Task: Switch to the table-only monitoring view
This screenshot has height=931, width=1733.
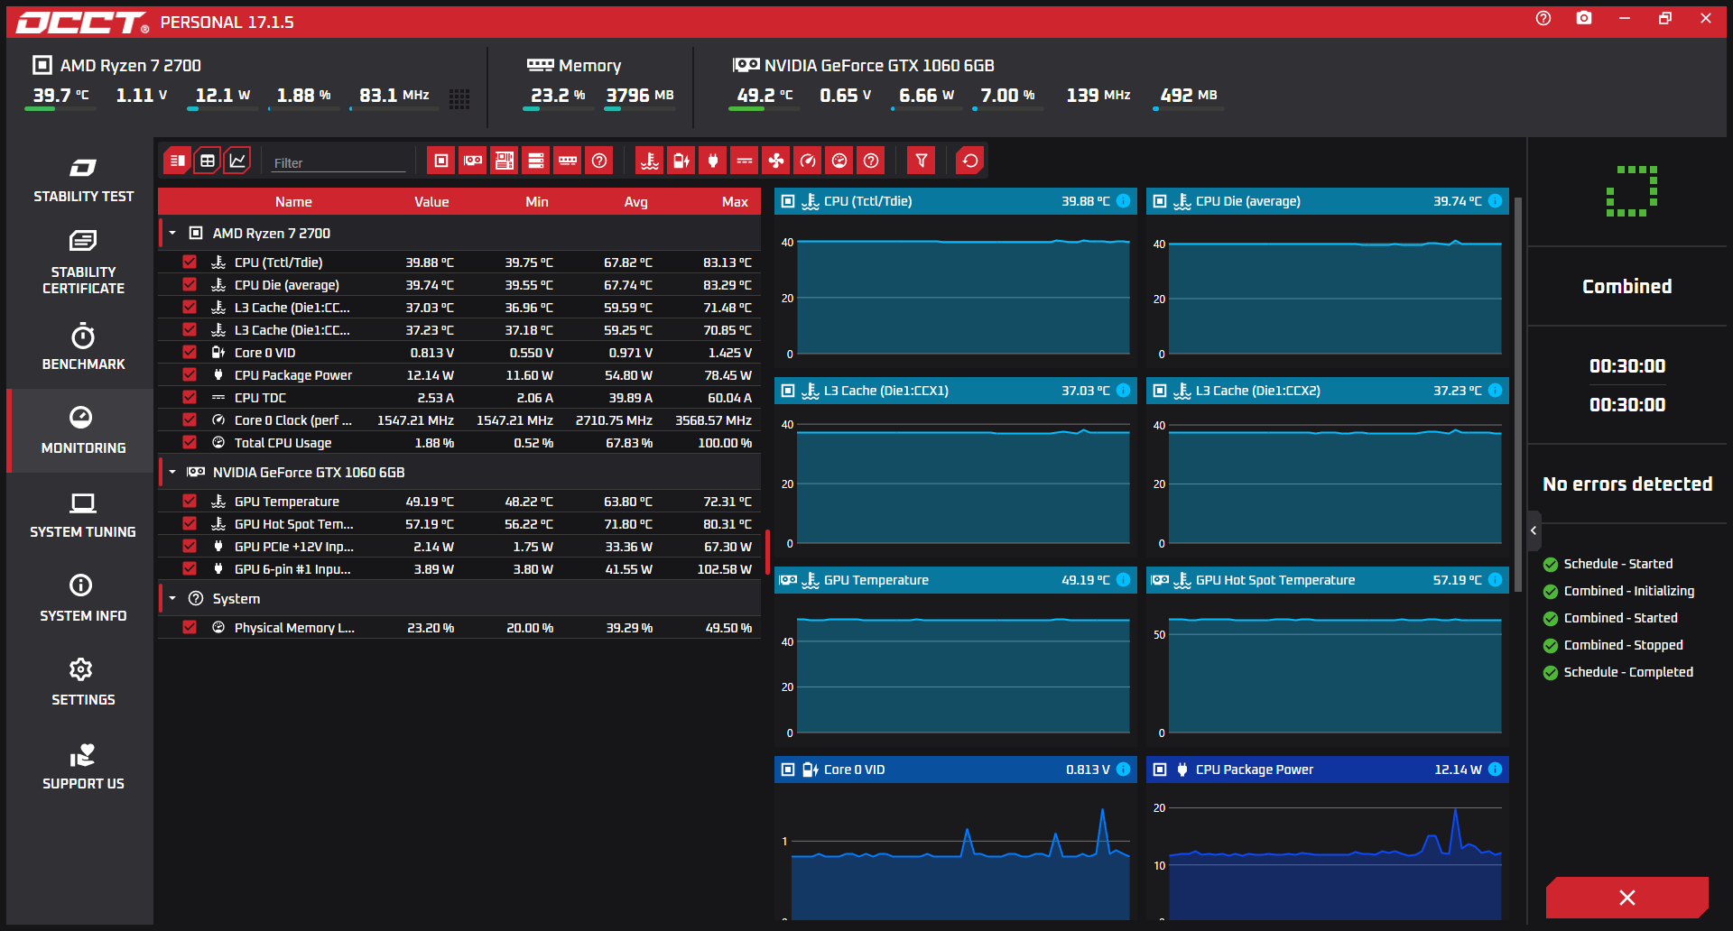Action: pyautogui.click(x=208, y=161)
